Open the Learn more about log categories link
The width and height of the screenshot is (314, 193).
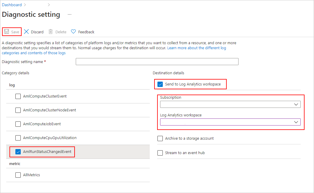coord(197,48)
